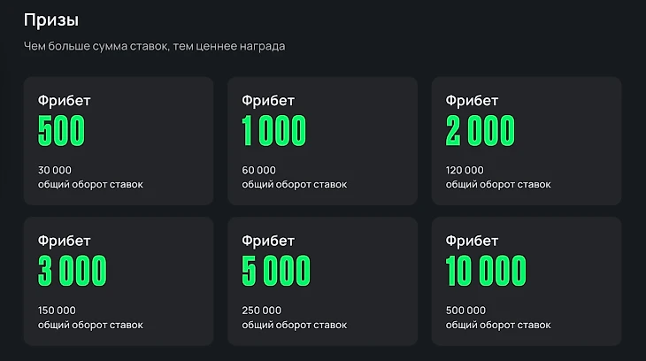Click the Фрибет 500 prize card
The image size is (646, 361).
[x=119, y=141]
